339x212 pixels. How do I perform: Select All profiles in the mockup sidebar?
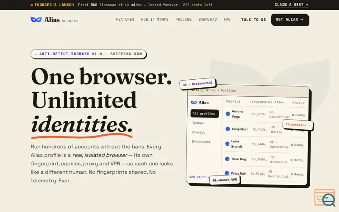pos(205,114)
